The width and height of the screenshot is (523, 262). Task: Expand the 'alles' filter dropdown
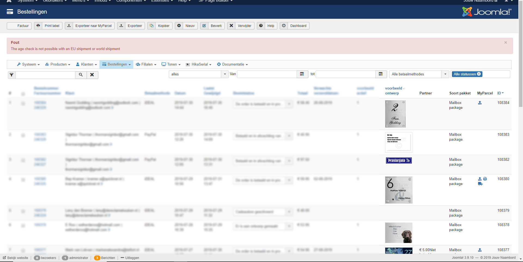coord(225,74)
